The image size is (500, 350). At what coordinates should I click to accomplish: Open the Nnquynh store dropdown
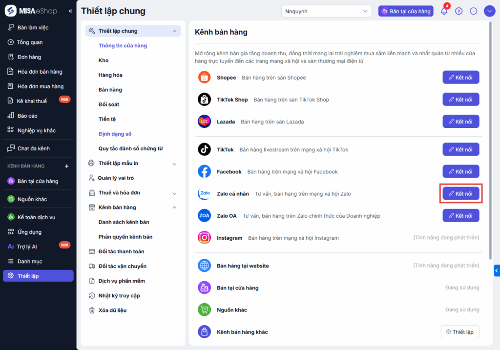tap(327, 11)
